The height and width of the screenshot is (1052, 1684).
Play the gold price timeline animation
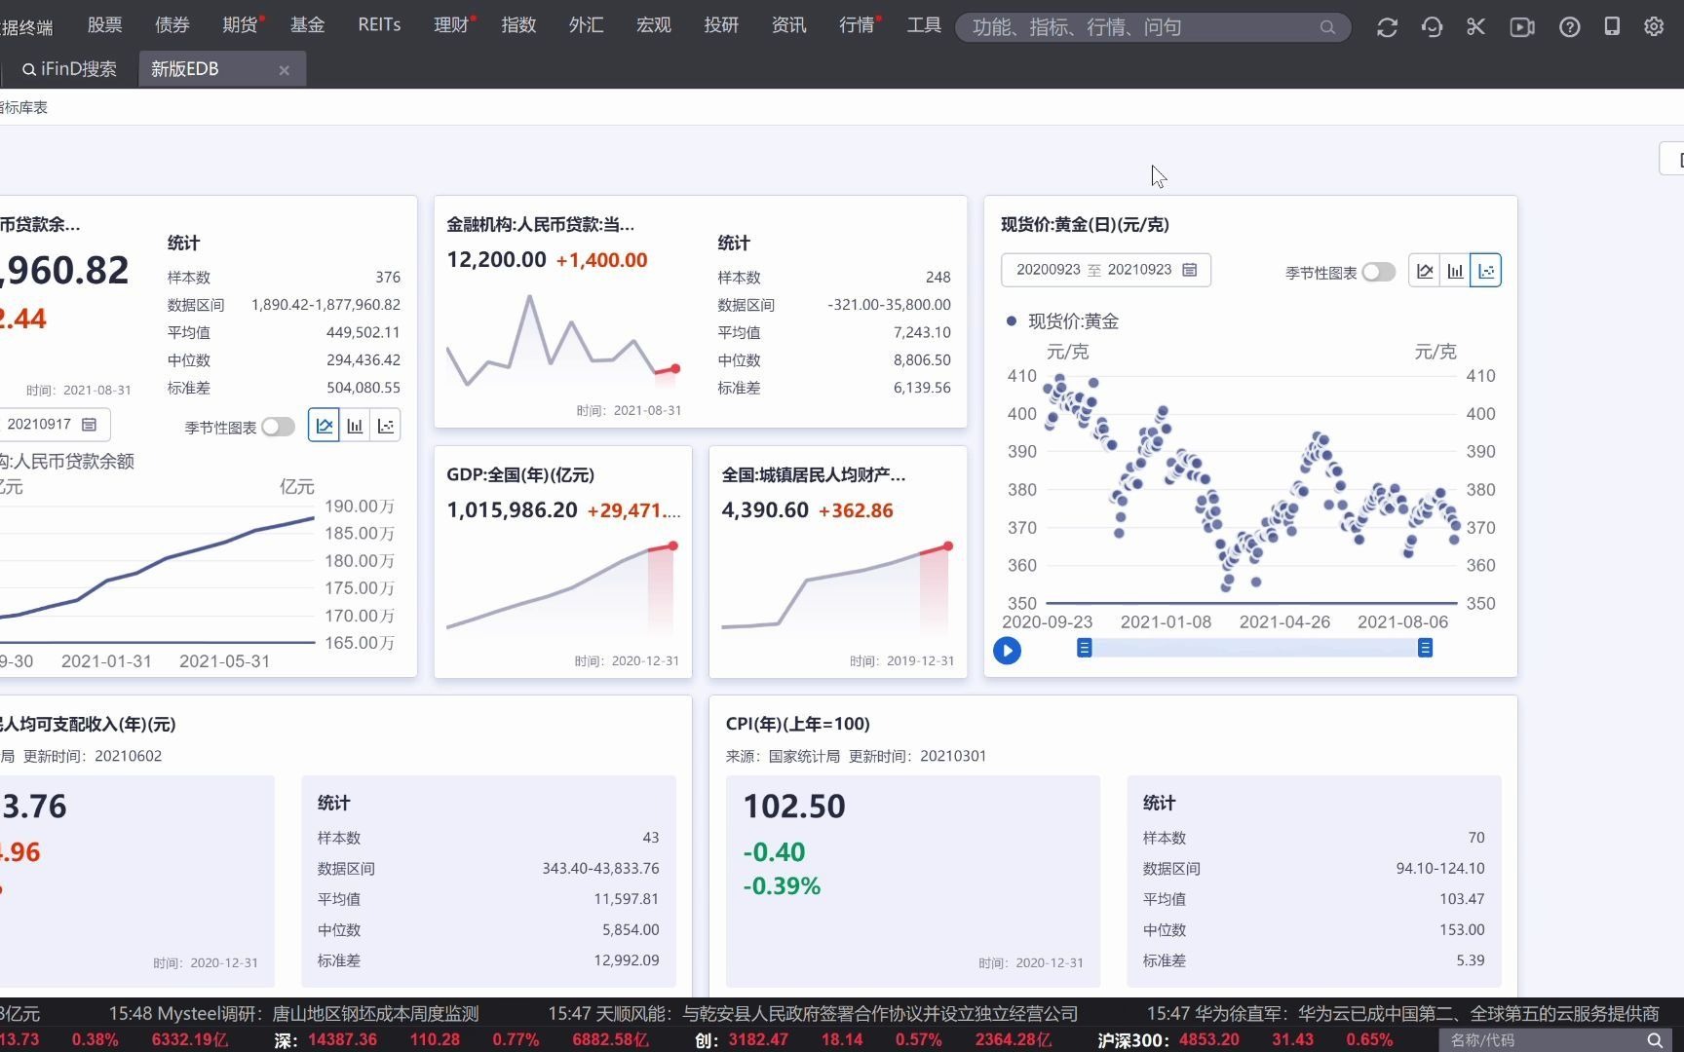click(x=1007, y=651)
